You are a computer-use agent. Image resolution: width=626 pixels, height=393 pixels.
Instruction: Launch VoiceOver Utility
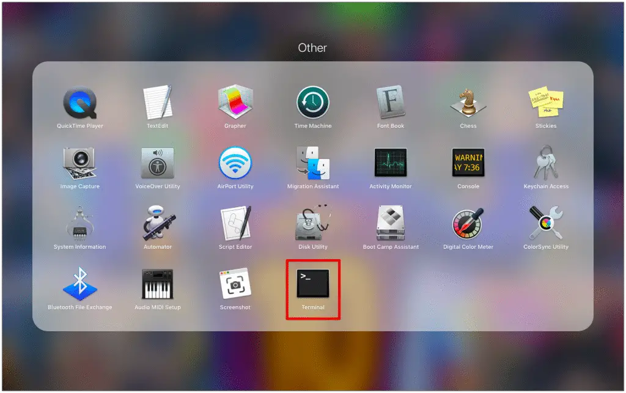pyautogui.click(x=157, y=164)
